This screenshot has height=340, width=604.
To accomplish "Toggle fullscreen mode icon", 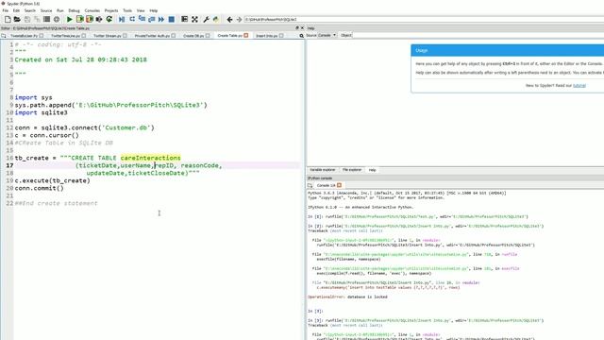I will point(194,19).
